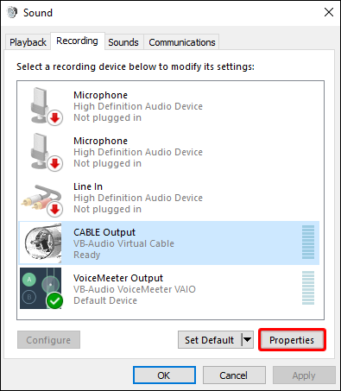Click the VoiceMeeter Output level meter
Screen dimensions: 341x391
click(308, 287)
